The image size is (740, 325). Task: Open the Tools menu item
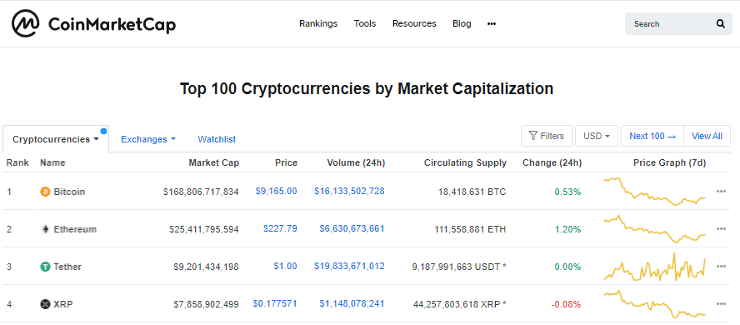(x=365, y=23)
